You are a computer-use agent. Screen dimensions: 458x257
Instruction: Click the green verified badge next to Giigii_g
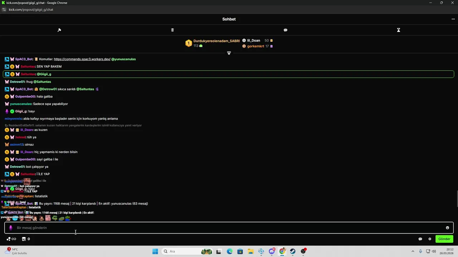pos(12,111)
